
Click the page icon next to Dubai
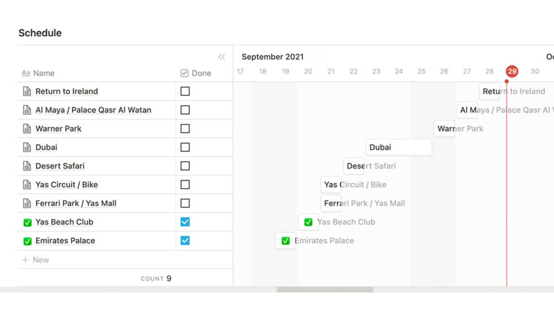click(x=27, y=148)
